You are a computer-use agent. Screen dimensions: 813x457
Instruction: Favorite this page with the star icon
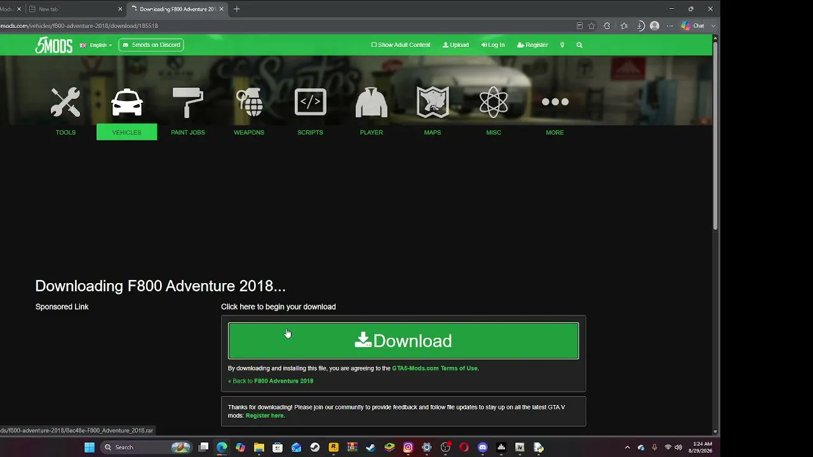pyautogui.click(x=591, y=26)
